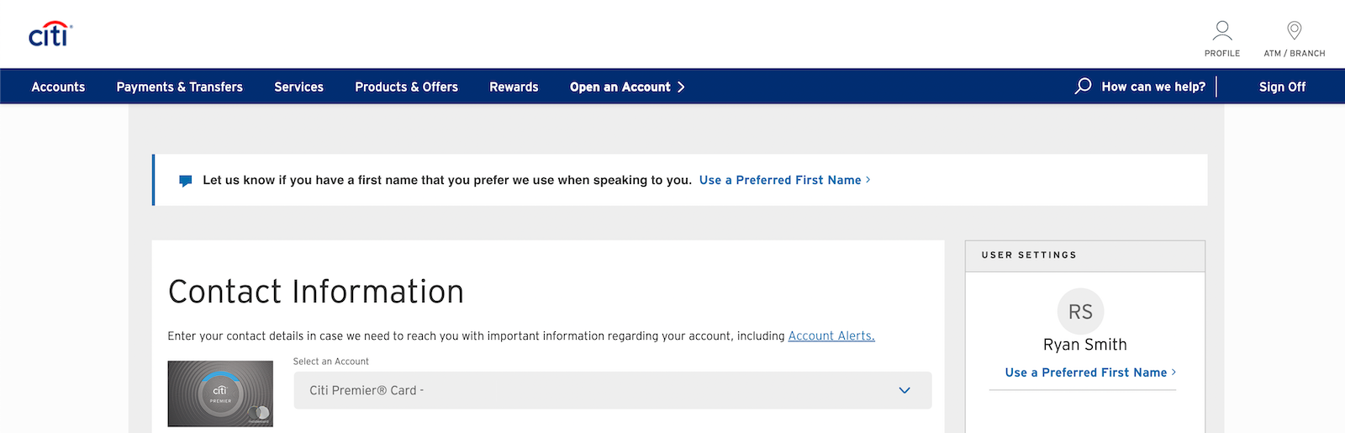
Task: Click the arrow beside Open an Account
Action: tap(681, 87)
